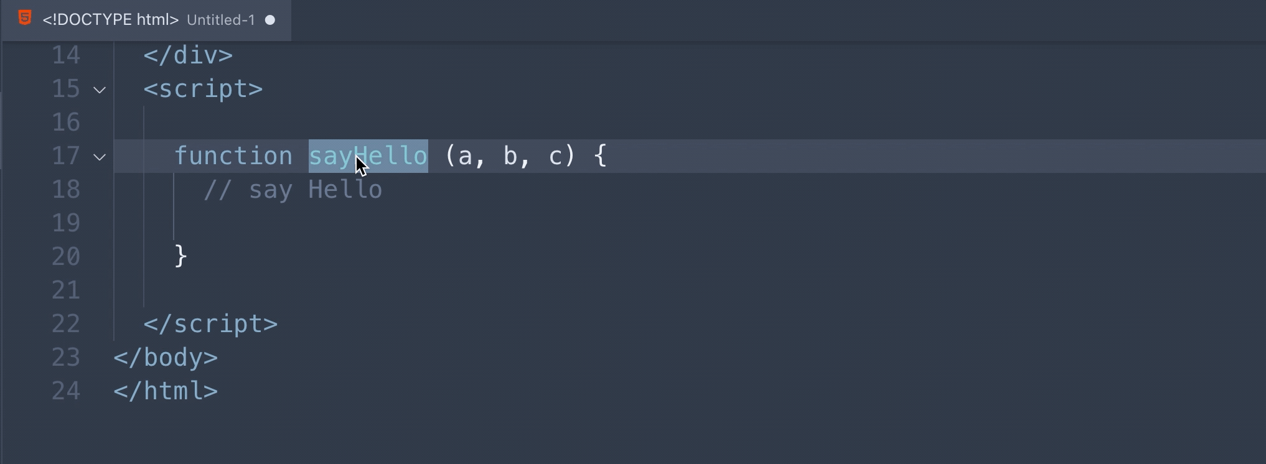The width and height of the screenshot is (1266, 464).
Task: Click the unsaved changes dot on Untitled-1 tab
Action: point(270,20)
